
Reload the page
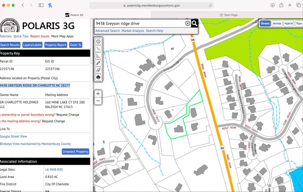click(211, 5)
